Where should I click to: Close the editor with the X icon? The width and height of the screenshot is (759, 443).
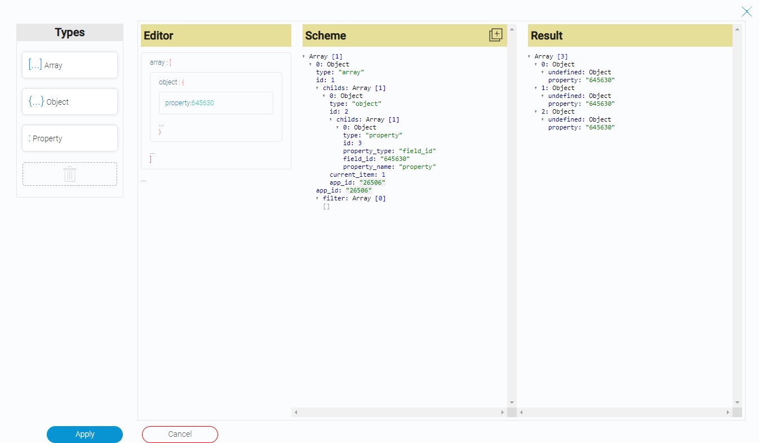[747, 11]
